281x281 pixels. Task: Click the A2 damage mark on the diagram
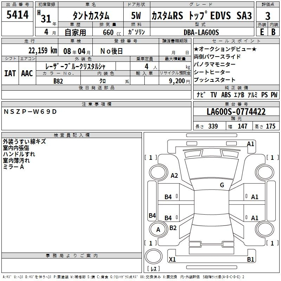(x=175, y=176)
